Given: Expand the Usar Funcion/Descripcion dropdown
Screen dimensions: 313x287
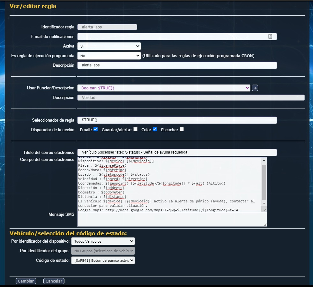Looking at the screenshot, I should click(163, 88).
